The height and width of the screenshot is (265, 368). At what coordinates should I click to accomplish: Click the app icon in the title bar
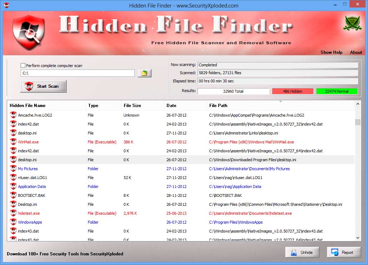tap(6, 5)
